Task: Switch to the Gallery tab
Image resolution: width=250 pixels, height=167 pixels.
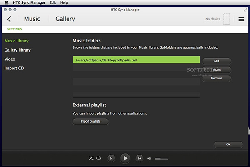Action: click(65, 19)
